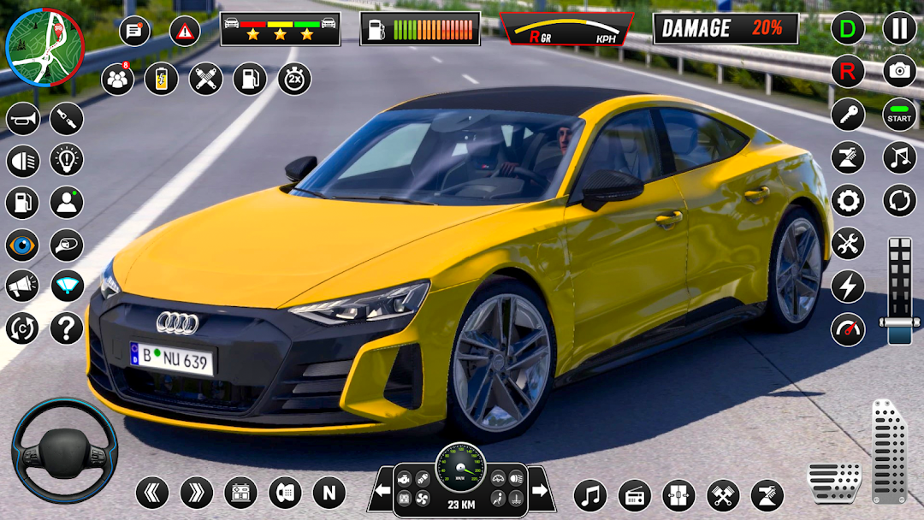Image resolution: width=924 pixels, height=520 pixels.
Task: Open the driver profile icon
Action: pos(67,203)
